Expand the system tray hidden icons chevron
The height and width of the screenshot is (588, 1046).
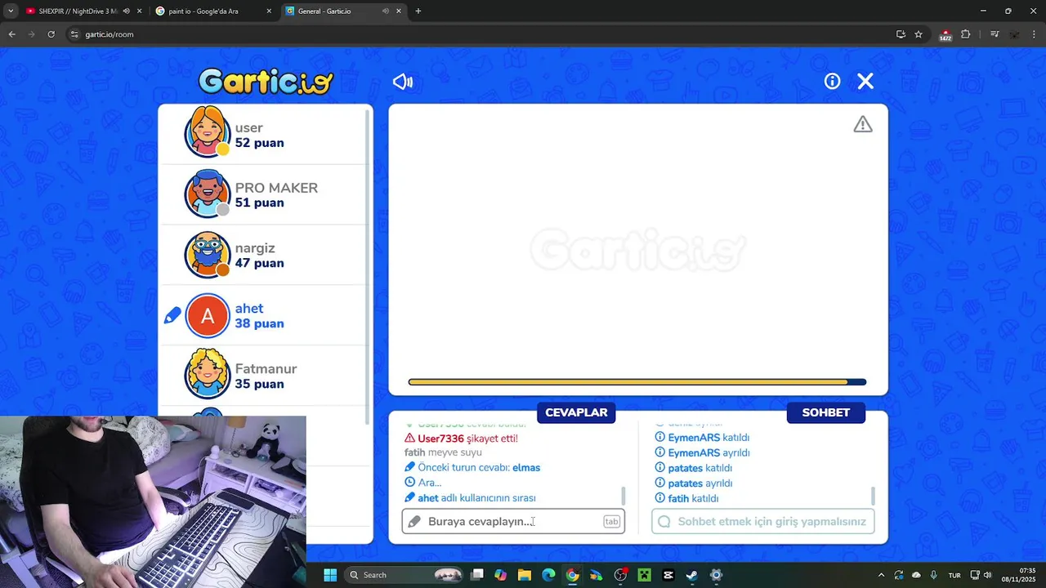click(881, 575)
